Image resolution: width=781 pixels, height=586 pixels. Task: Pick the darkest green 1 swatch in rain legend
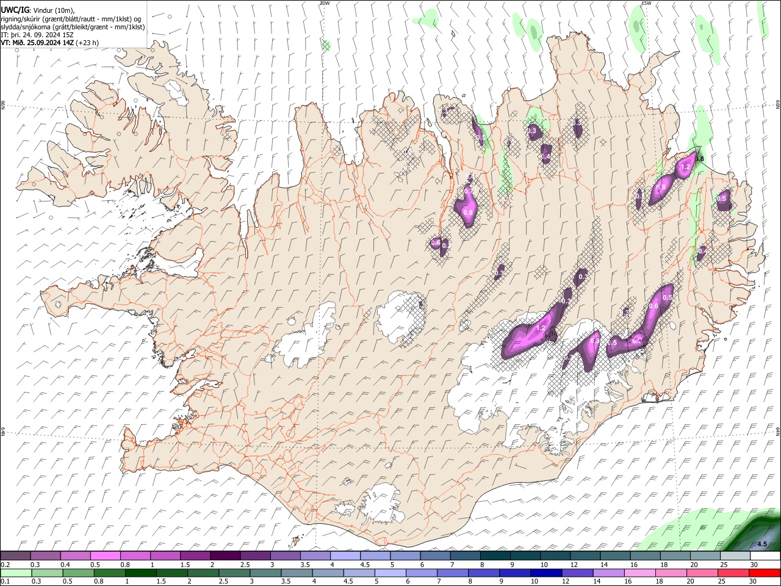pos(140,573)
